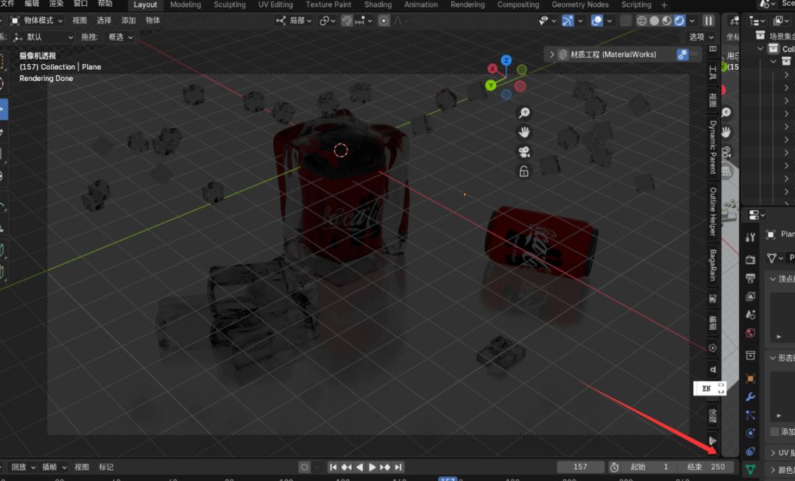
Task: Expand the 材质工程 (MaterialWorks) panel
Action: (553, 54)
